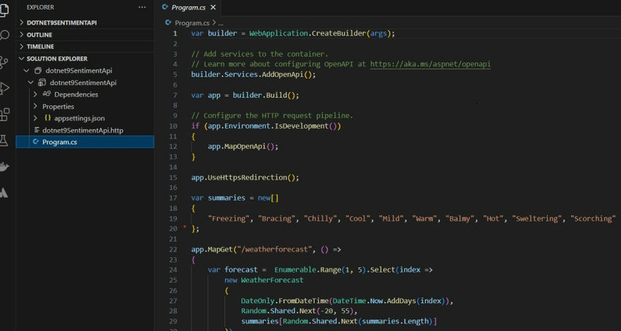Click on WeatherForecast in line 25
Screen dimensions: 621x331
tap(272, 281)
